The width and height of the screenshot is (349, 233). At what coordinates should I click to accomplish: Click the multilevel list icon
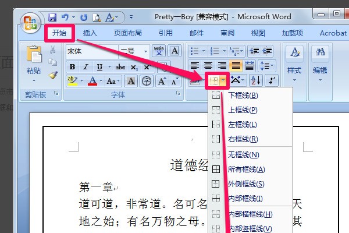234,51
